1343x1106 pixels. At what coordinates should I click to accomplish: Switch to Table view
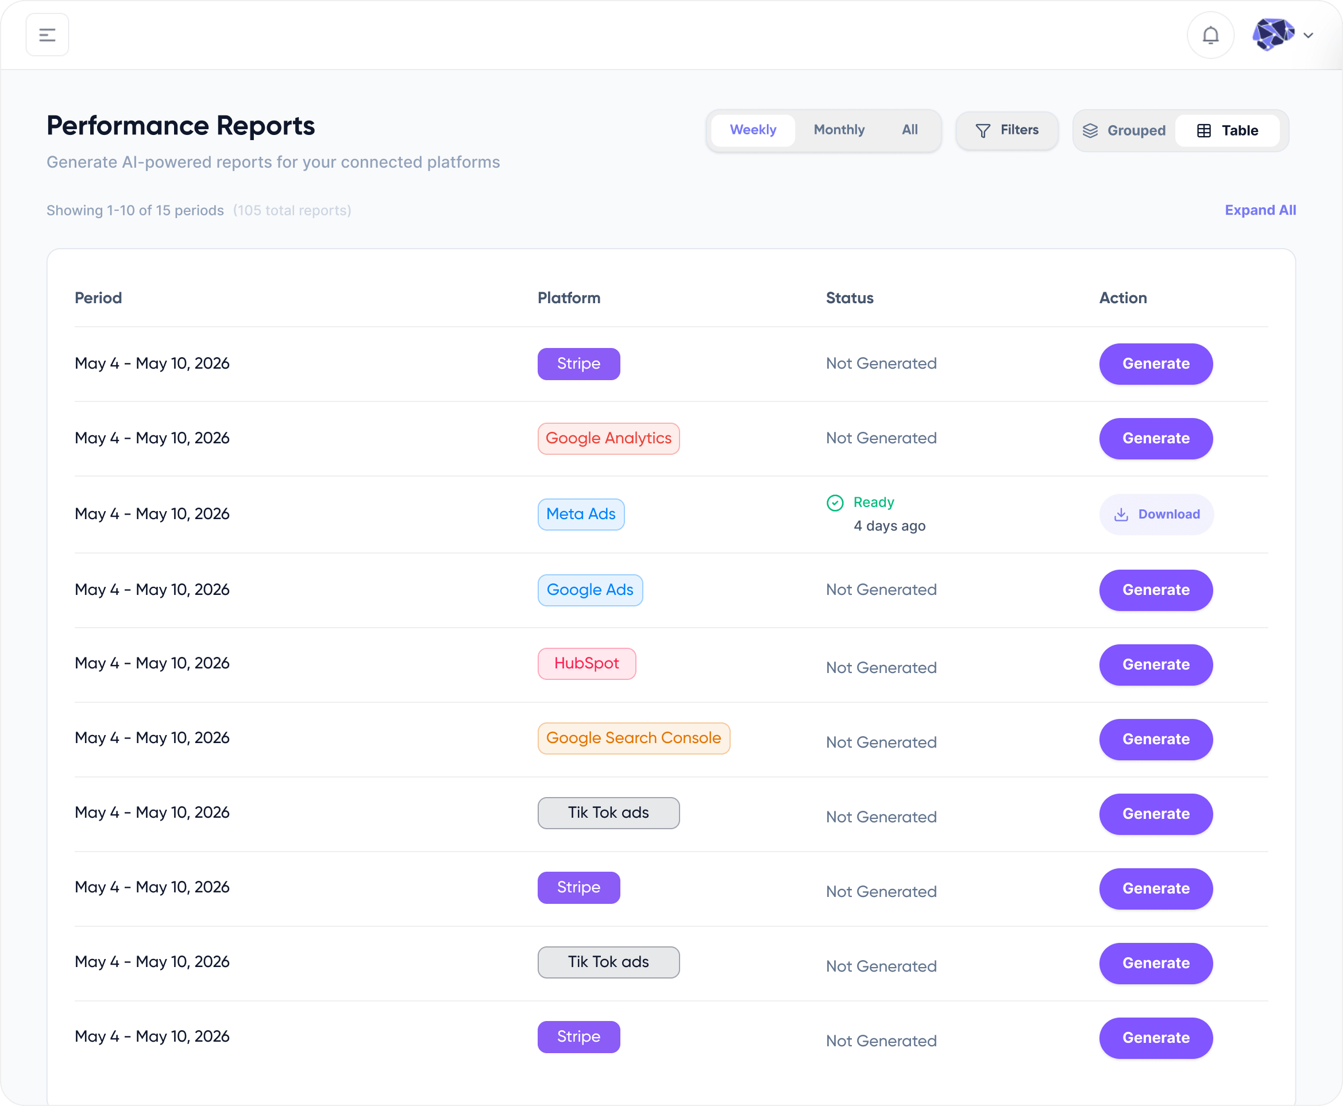pos(1227,130)
